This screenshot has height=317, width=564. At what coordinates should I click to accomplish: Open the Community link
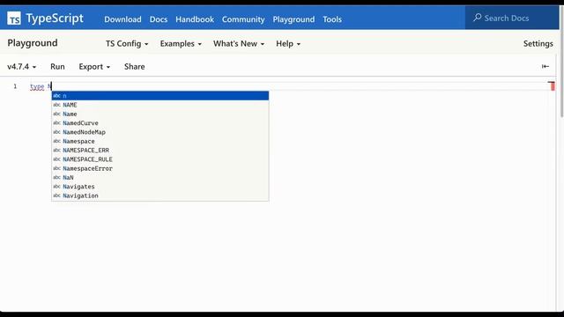click(x=243, y=19)
